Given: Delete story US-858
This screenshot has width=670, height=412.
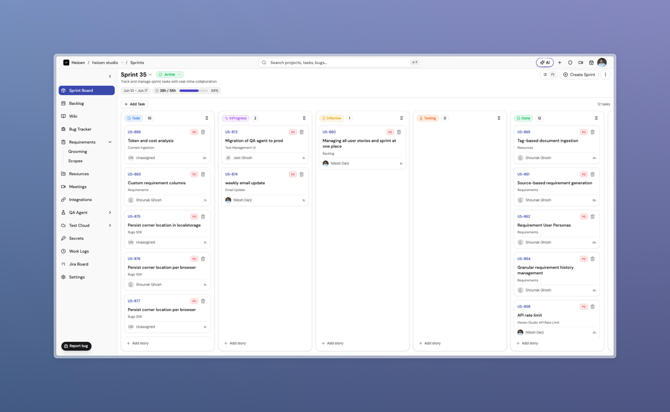Looking at the screenshot, I should point(593,307).
